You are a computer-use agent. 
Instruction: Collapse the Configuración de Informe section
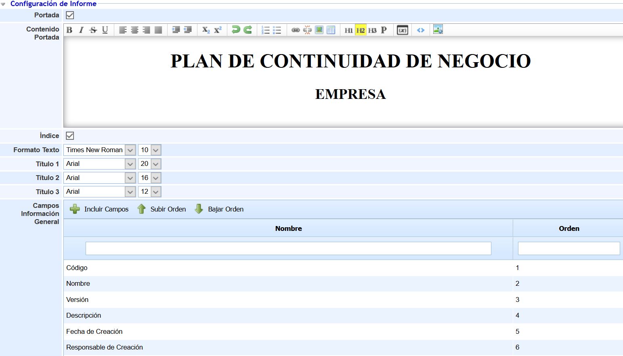[x=4, y=4]
